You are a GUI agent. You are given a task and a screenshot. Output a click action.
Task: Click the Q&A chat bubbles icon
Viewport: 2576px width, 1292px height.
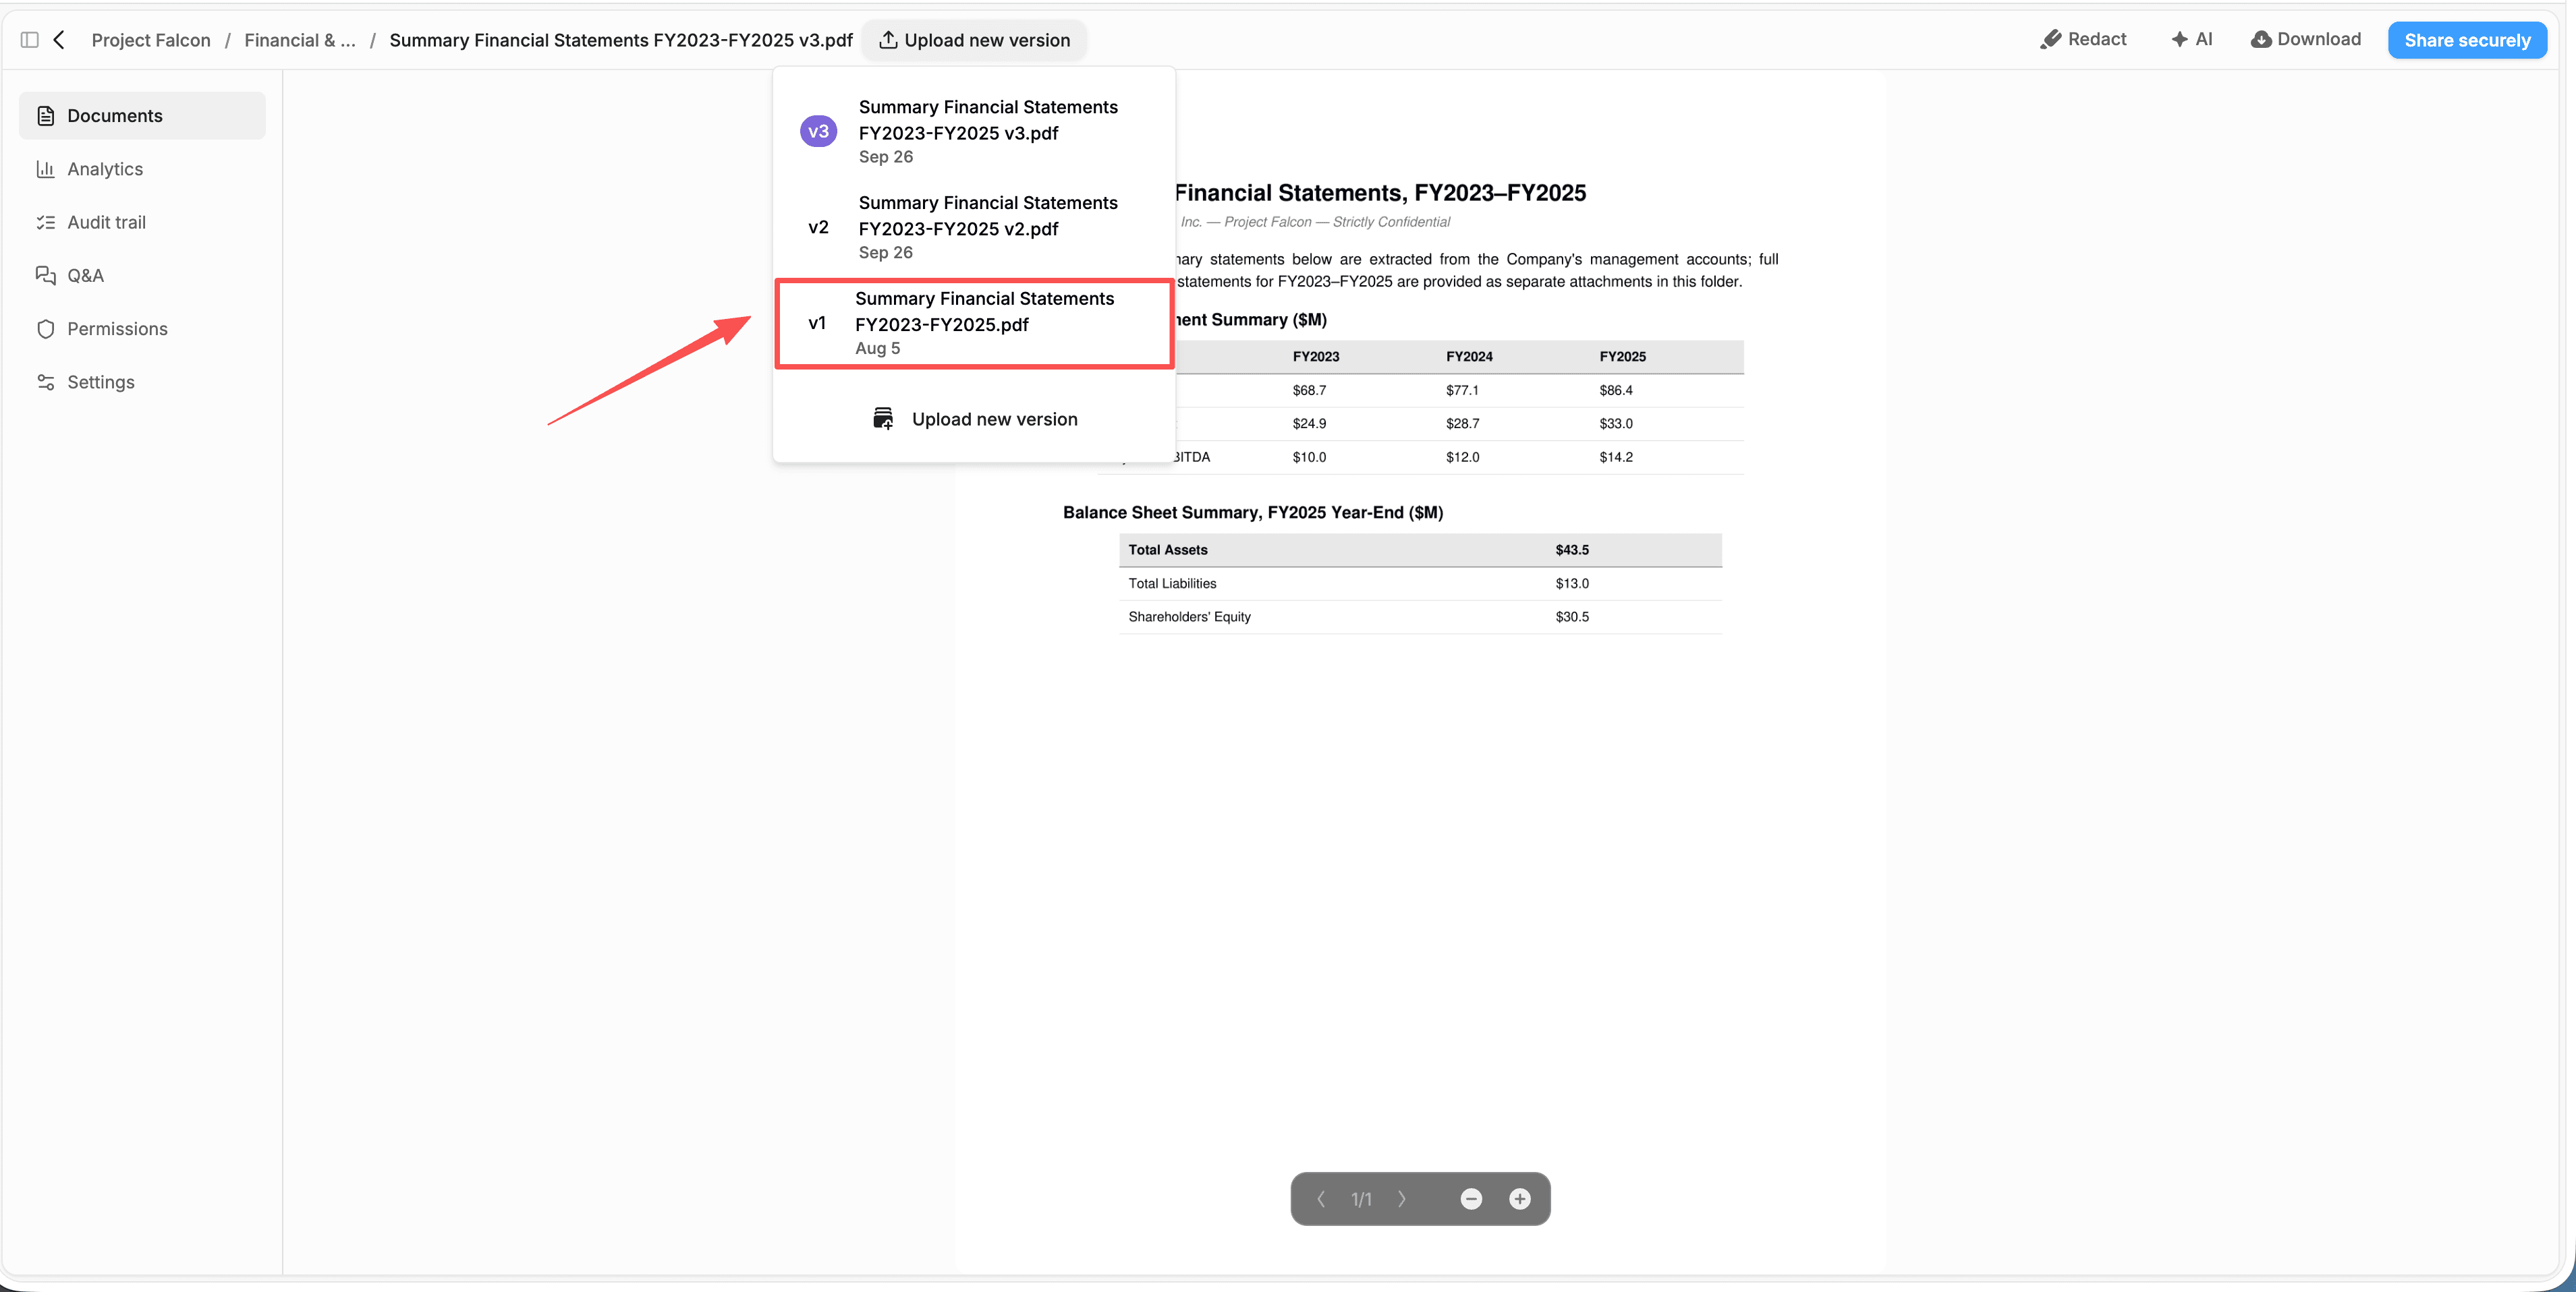[x=45, y=275]
